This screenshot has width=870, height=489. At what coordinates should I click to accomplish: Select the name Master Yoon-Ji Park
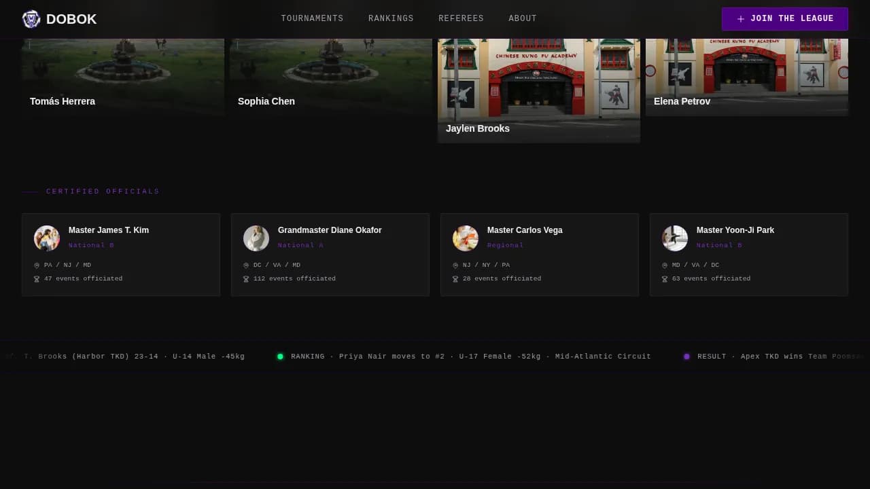pos(735,230)
